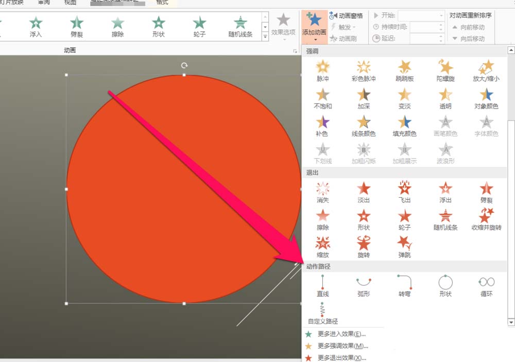The width and height of the screenshot is (515, 362).
Task: Open the 效果选项 dropdown
Action: [283, 27]
